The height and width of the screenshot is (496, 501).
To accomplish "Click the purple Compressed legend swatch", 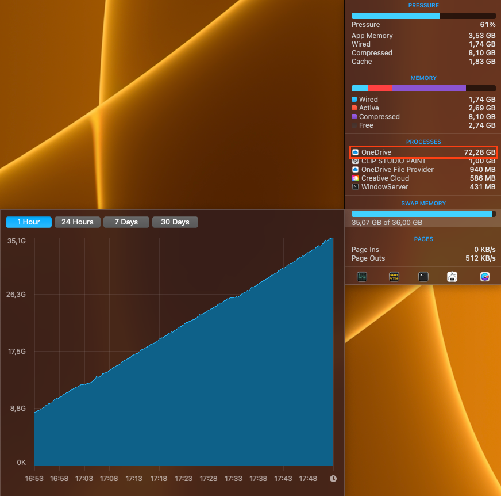I will [354, 116].
